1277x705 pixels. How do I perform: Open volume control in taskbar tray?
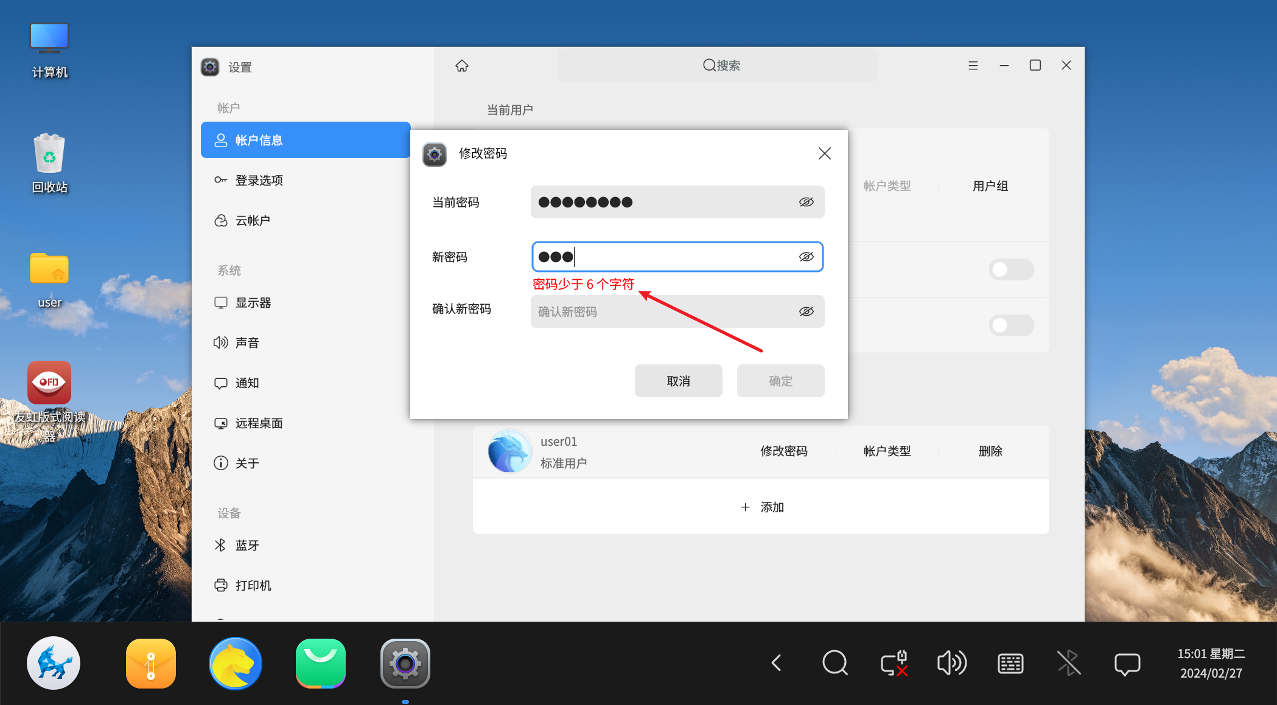point(951,662)
